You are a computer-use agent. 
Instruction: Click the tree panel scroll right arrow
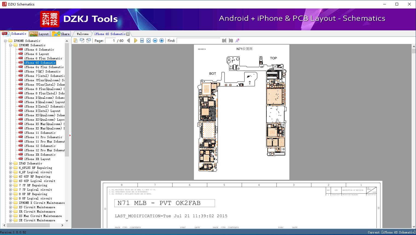(x=62, y=225)
